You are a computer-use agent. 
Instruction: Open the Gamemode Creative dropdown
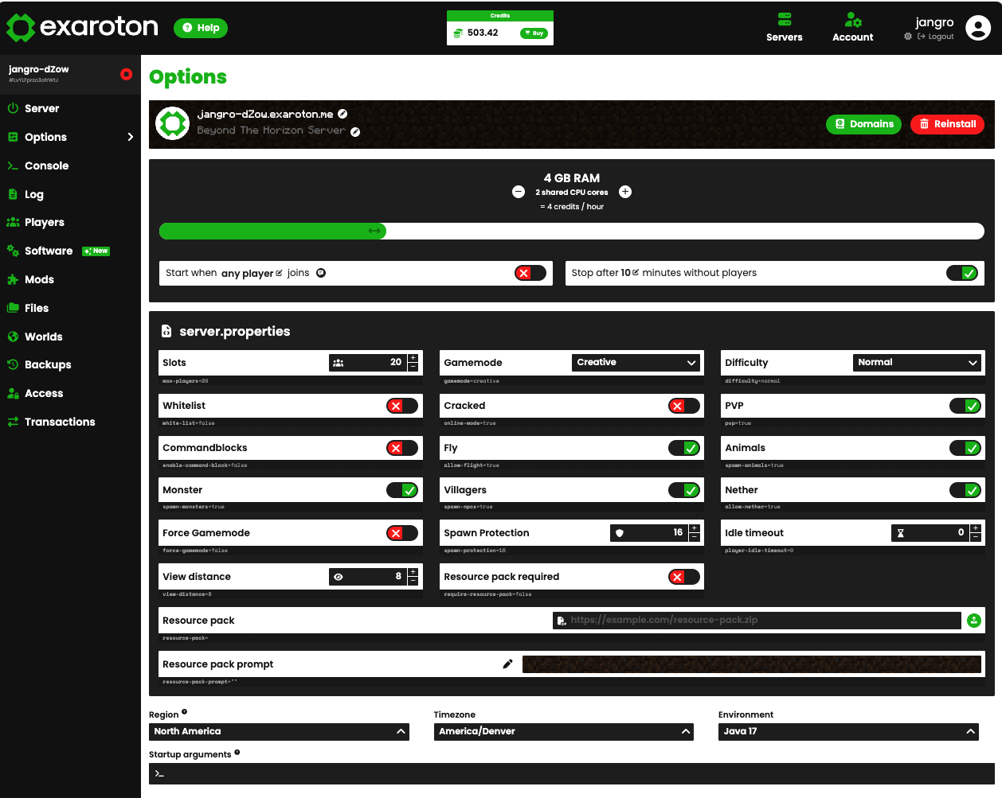636,362
